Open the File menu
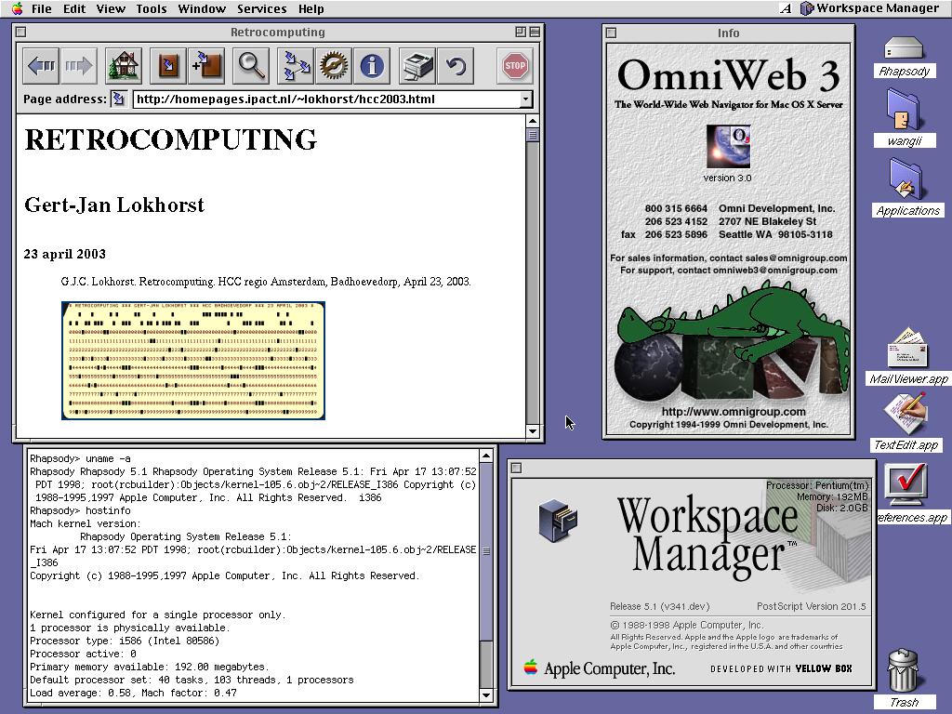The image size is (952, 714). 41,9
